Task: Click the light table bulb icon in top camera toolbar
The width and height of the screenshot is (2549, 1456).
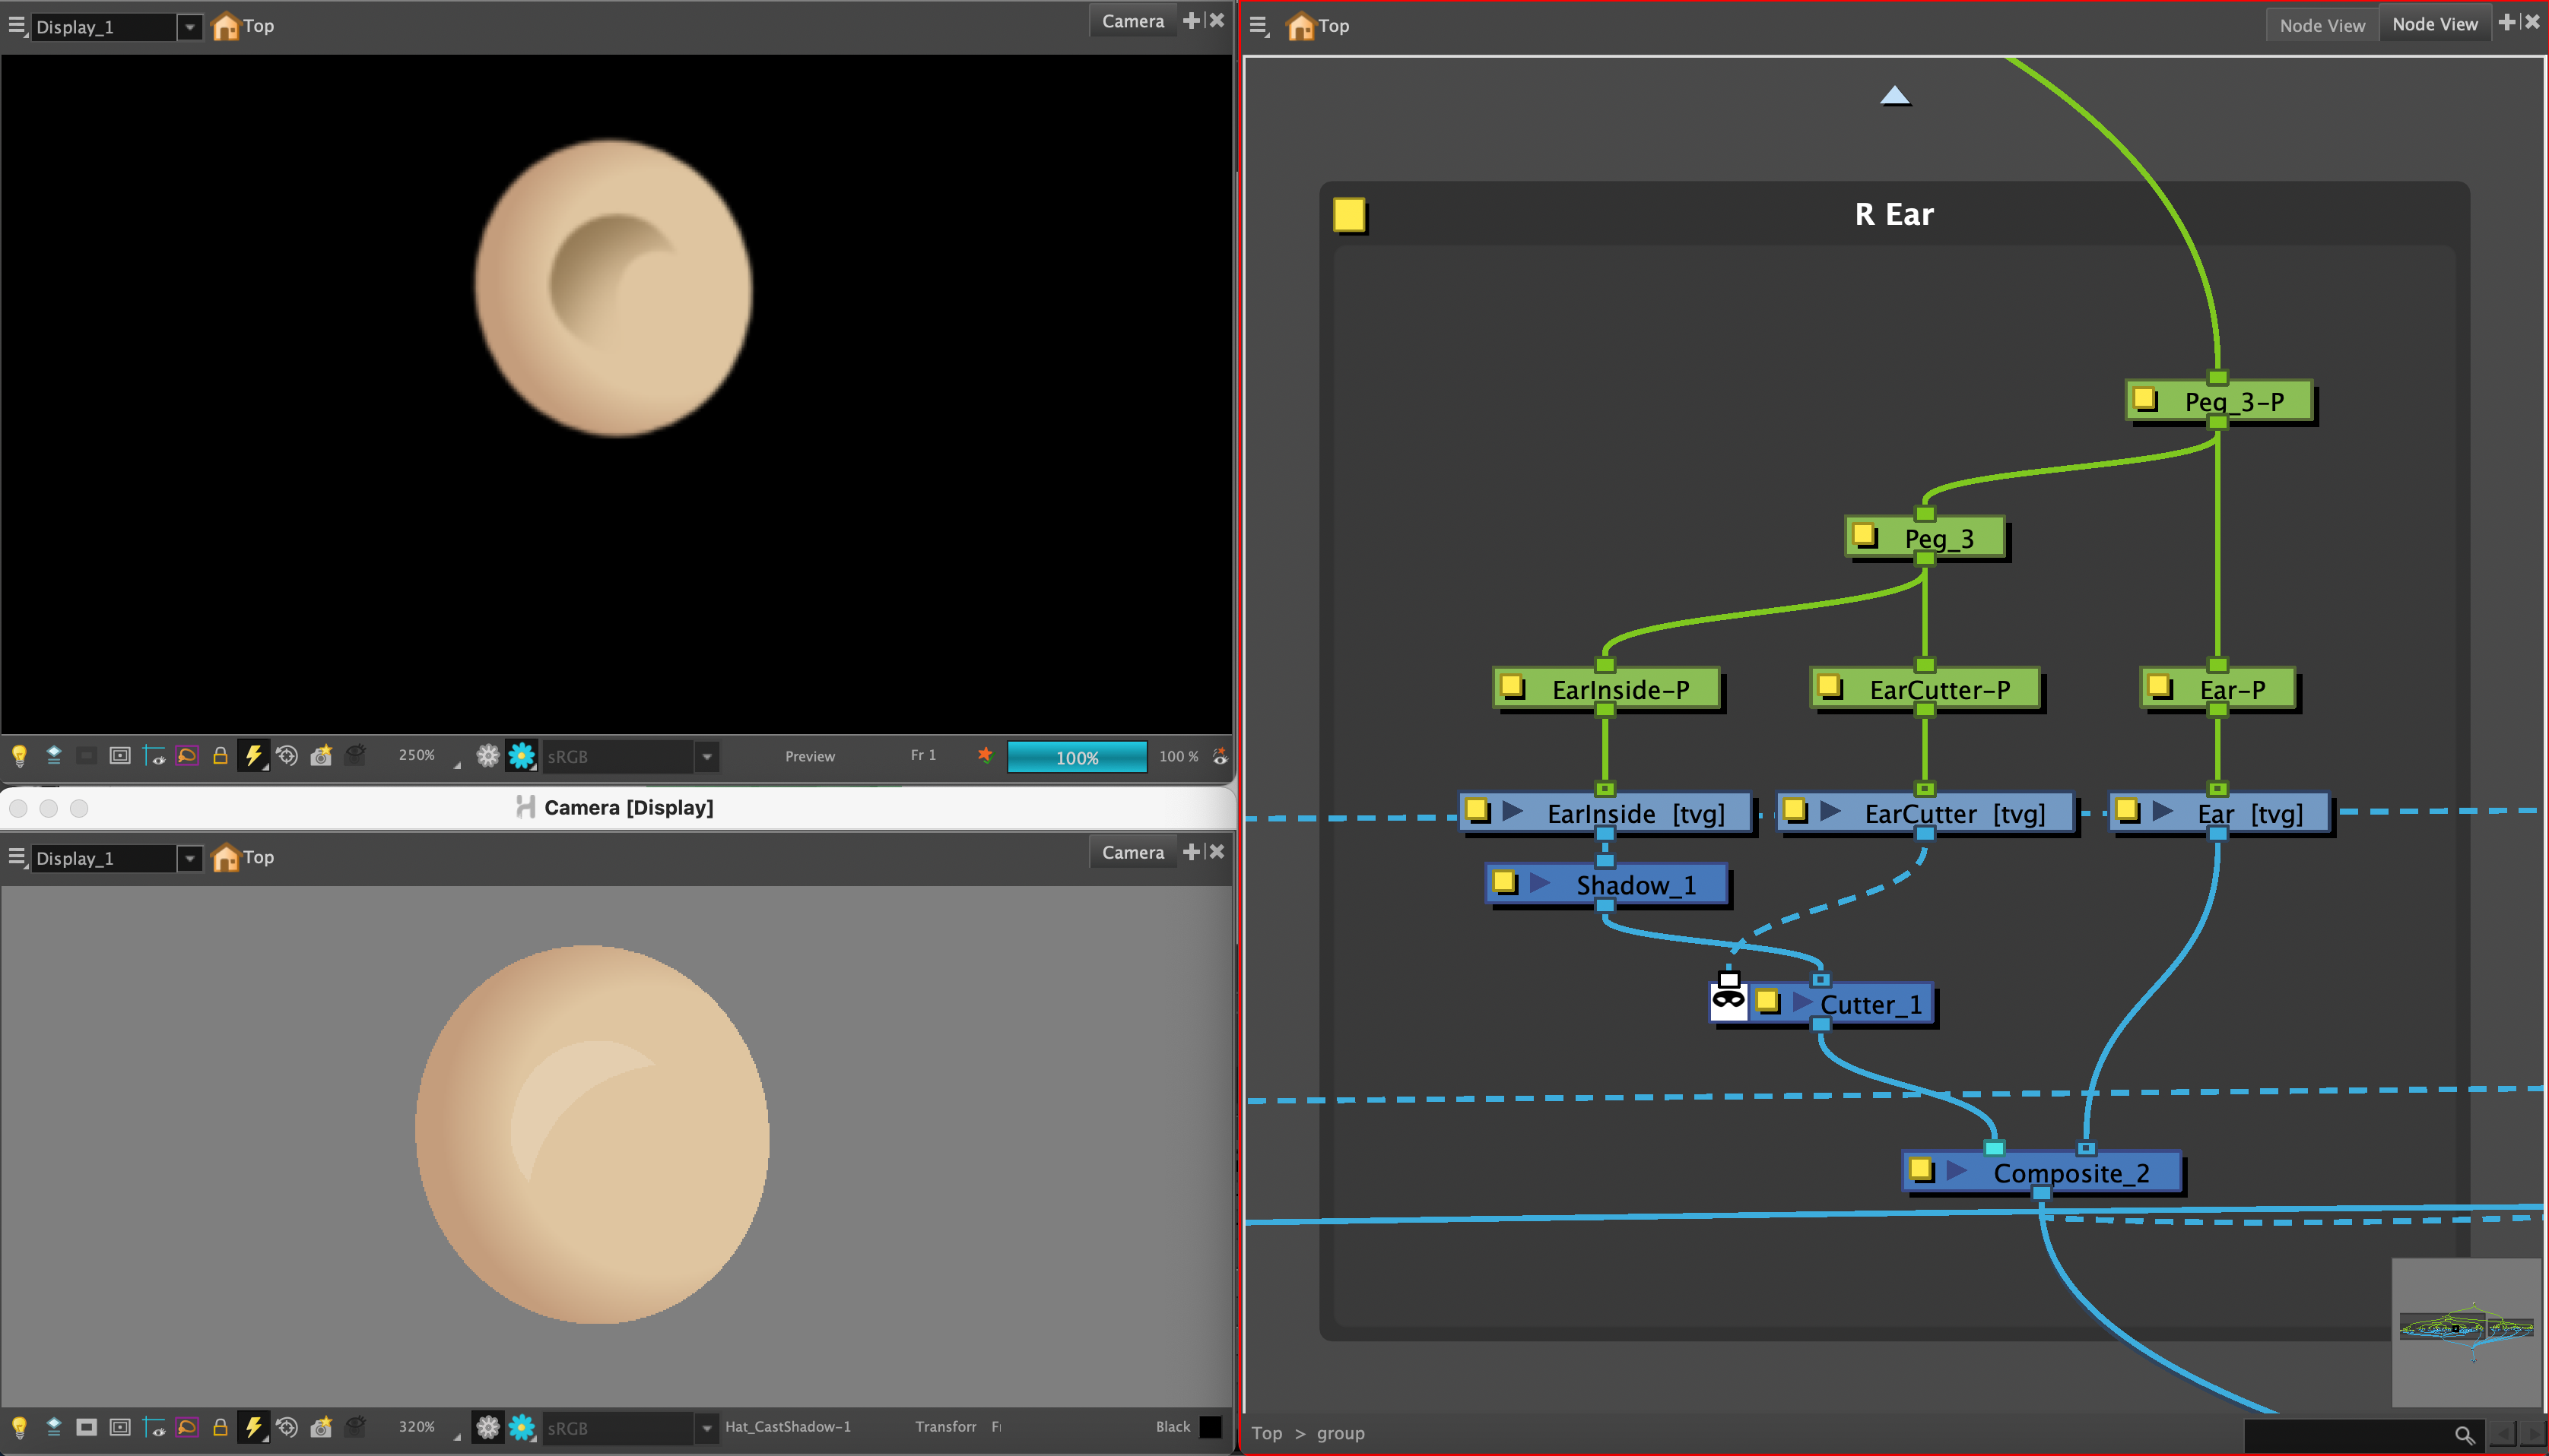Action: 19,756
